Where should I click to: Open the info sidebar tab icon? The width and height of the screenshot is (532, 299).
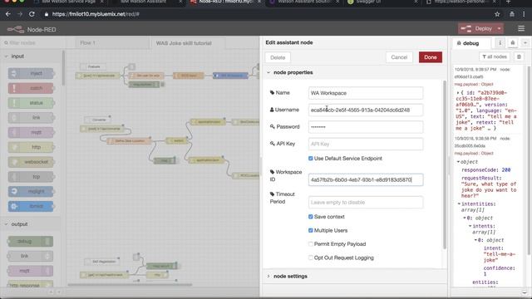500,43
